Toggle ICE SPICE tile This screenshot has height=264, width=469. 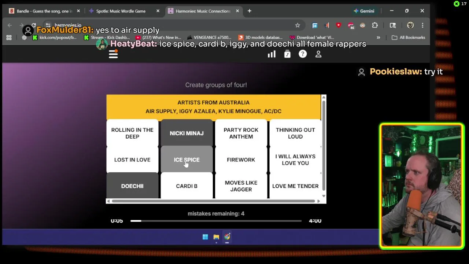187,159
